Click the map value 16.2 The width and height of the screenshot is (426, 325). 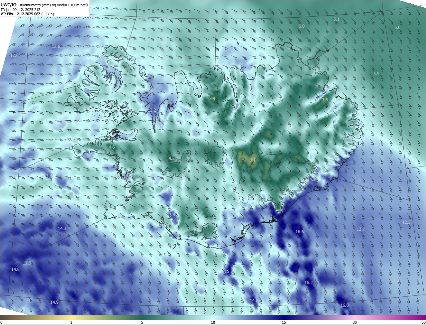(x=309, y=283)
